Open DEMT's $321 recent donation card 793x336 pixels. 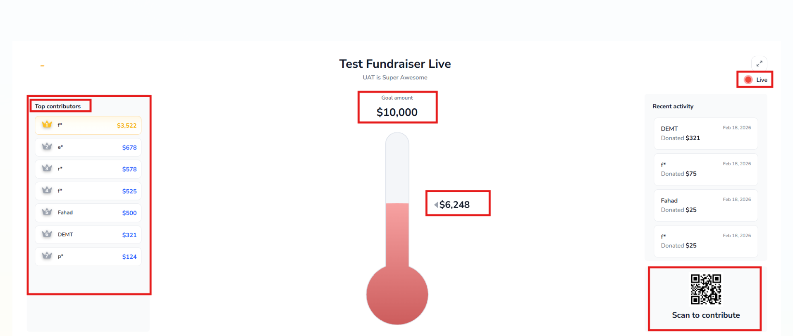pyautogui.click(x=705, y=133)
